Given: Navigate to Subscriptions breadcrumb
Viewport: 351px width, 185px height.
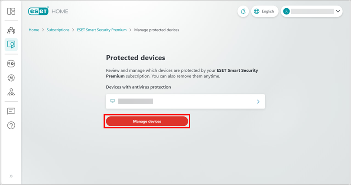Looking at the screenshot, I should coord(58,30).
